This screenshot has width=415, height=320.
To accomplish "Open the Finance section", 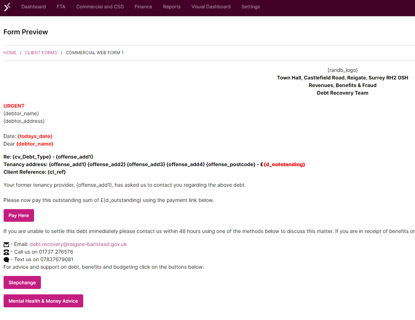I will pyautogui.click(x=143, y=7).
